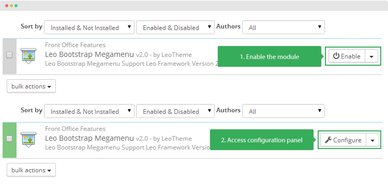Click Leo Bootstrap Megamenu title in first row
This screenshot has width=388, height=193.
(89, 54)
